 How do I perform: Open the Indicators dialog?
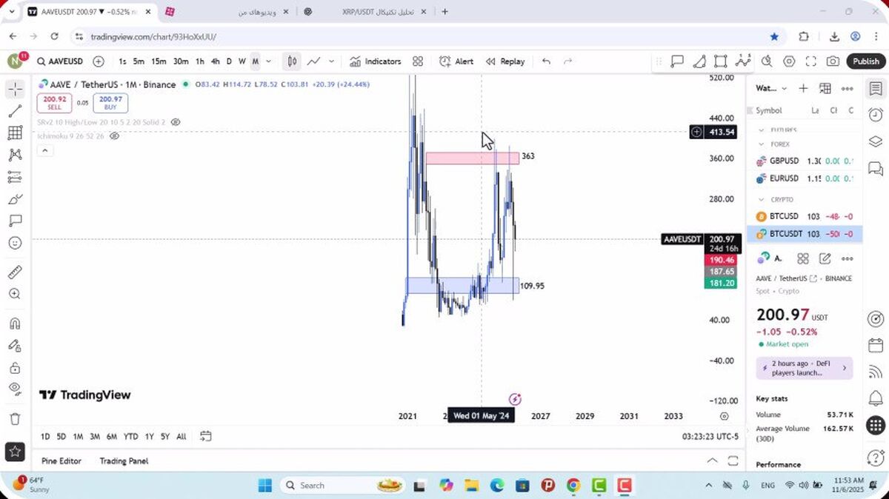coord(376,61)
